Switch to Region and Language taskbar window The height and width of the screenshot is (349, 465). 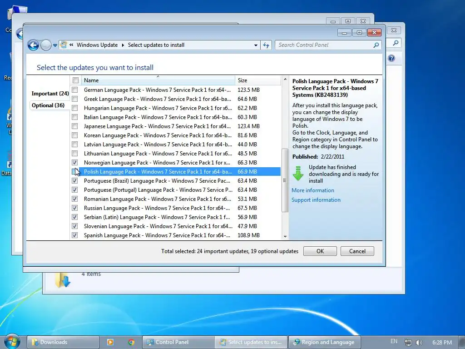coord(324,342)
